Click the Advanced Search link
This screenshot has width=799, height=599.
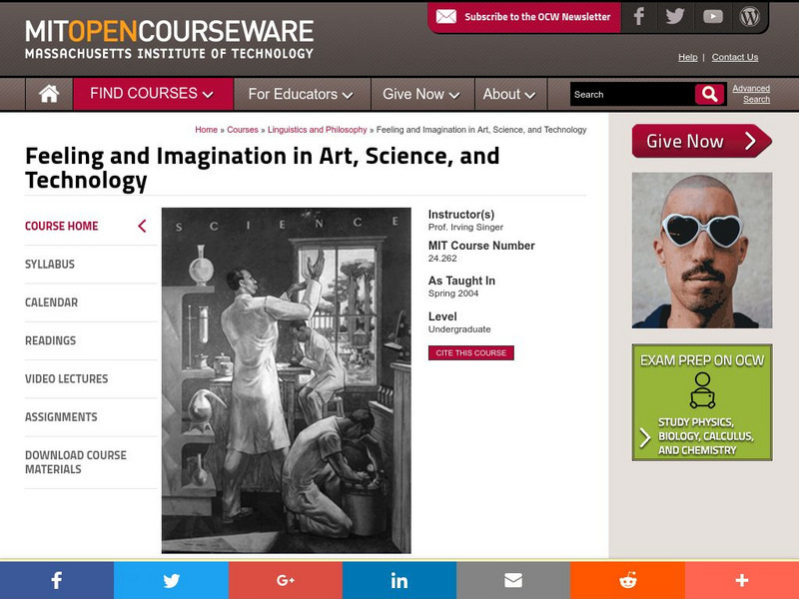coord(752,94)
